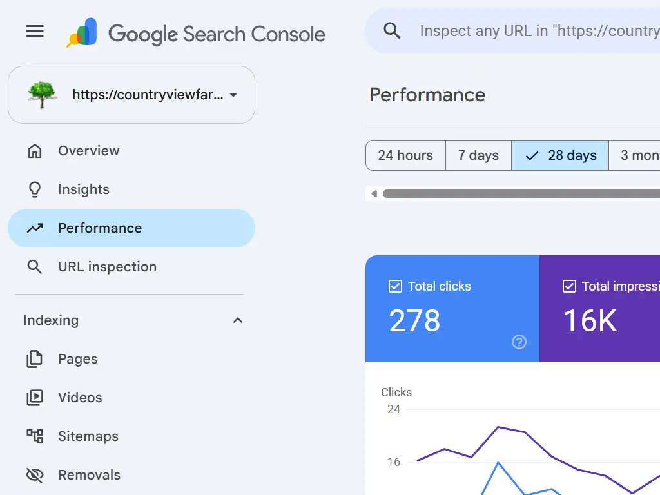The image size is (660, 495).
Task: Open Performance in the sidebar
Action: coord(131,228)
